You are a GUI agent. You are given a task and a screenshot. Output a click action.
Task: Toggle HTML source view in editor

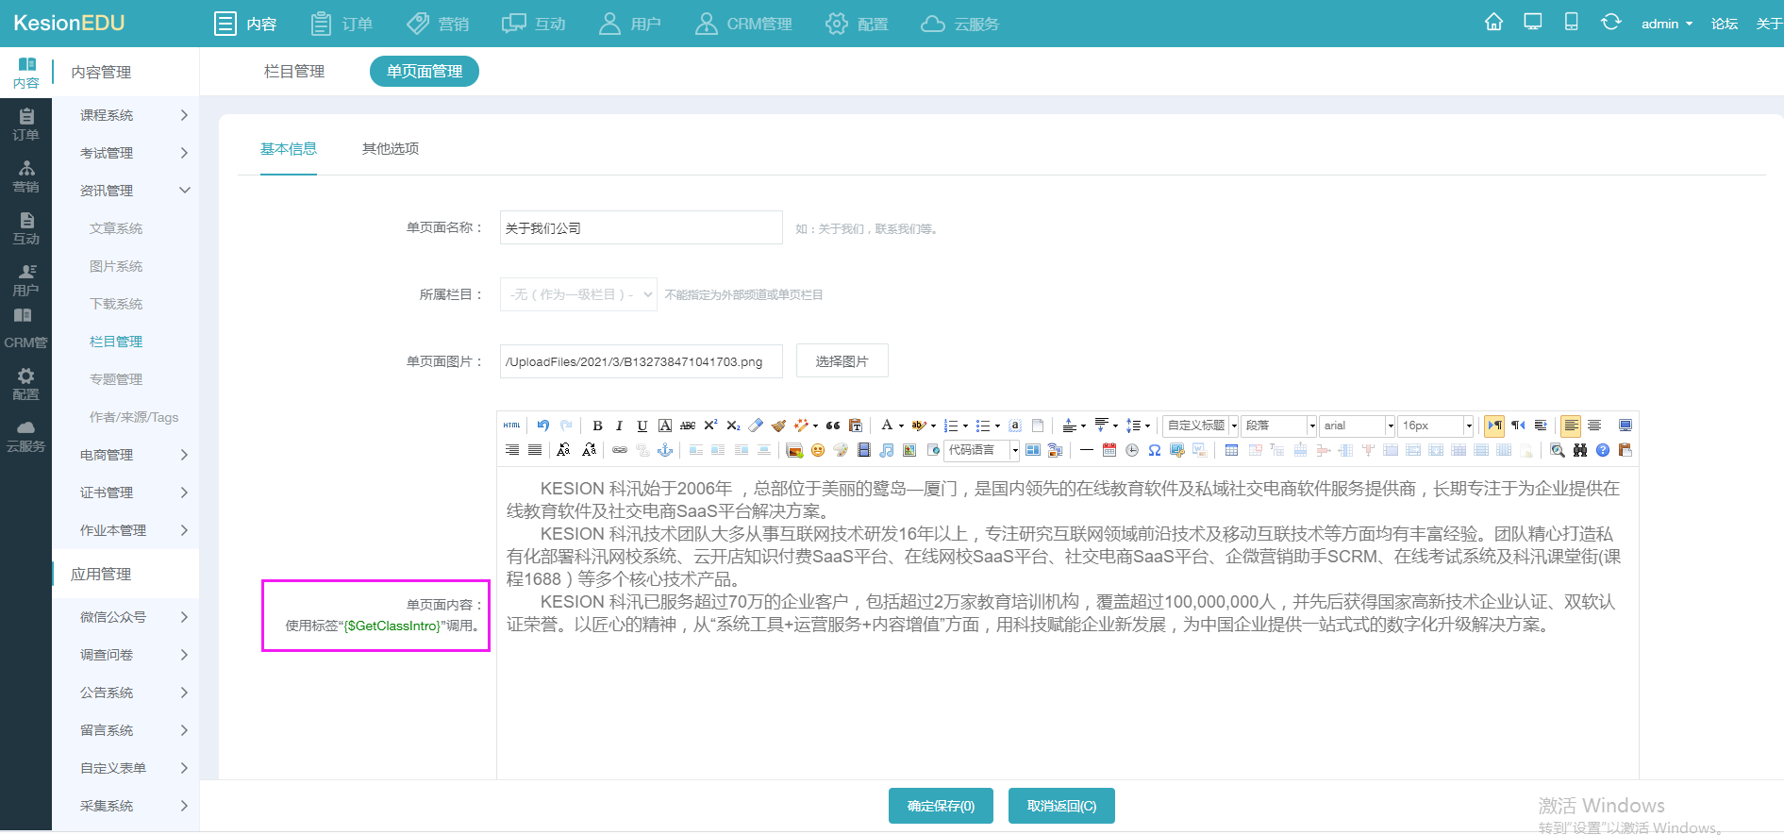coord(511,426)
